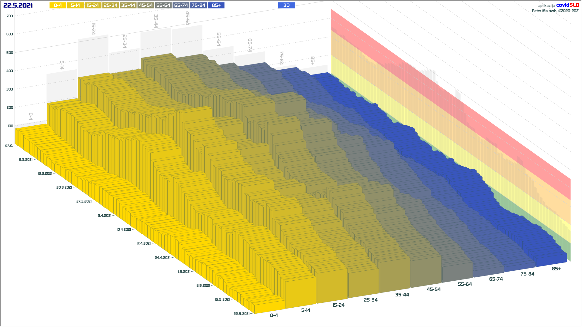Toggle the 55-64 age group legend button
Viewport: 582px width, 327px height.
[163, 5]
